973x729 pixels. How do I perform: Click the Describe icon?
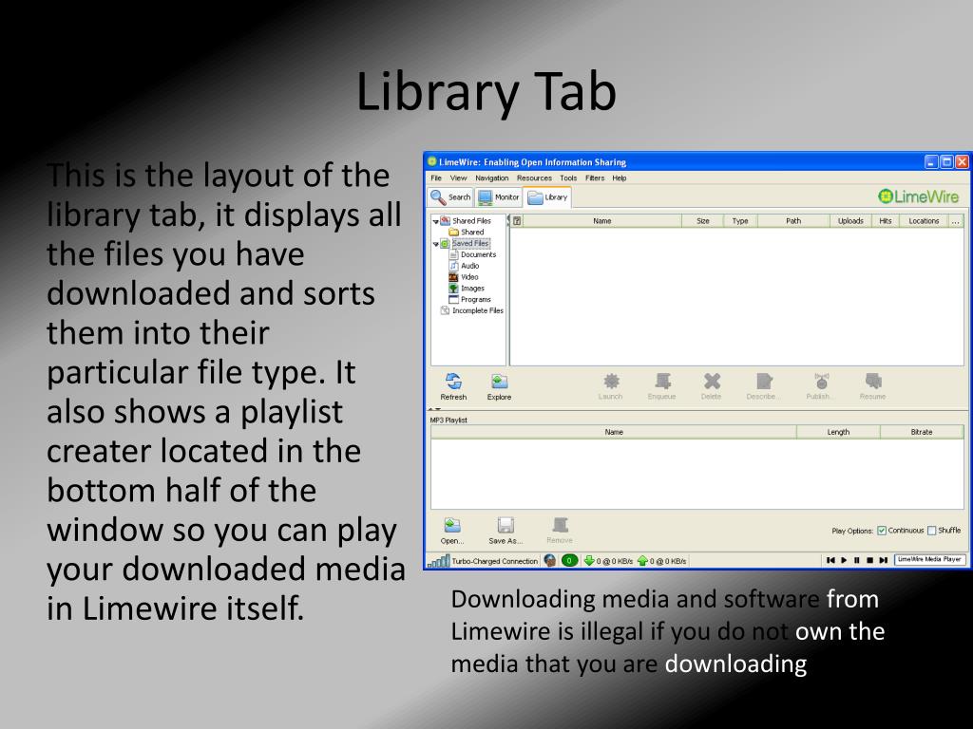[x=764, y=381]
